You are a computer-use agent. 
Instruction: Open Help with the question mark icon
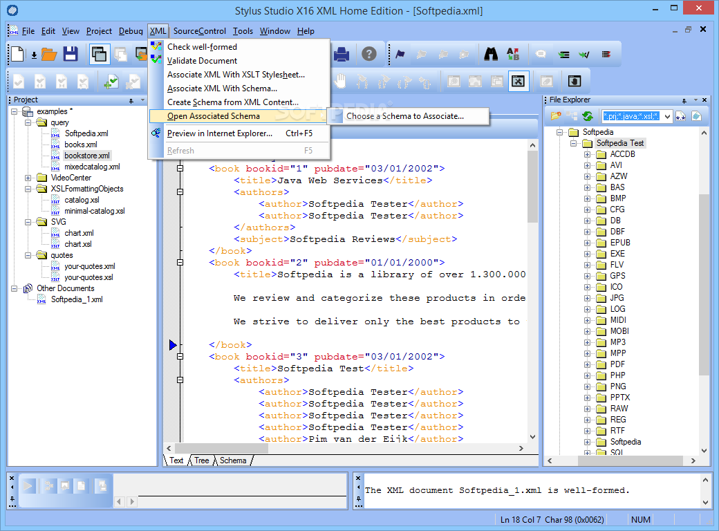tap(369, 54)
